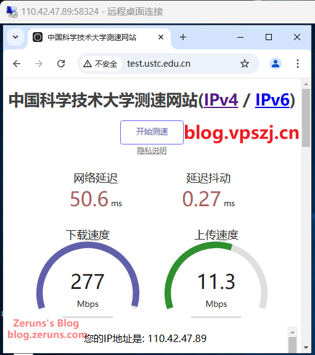Open the IPv4 link
Image resolution: width=315 pixels, height=355 pixels.
coord(221,100)
